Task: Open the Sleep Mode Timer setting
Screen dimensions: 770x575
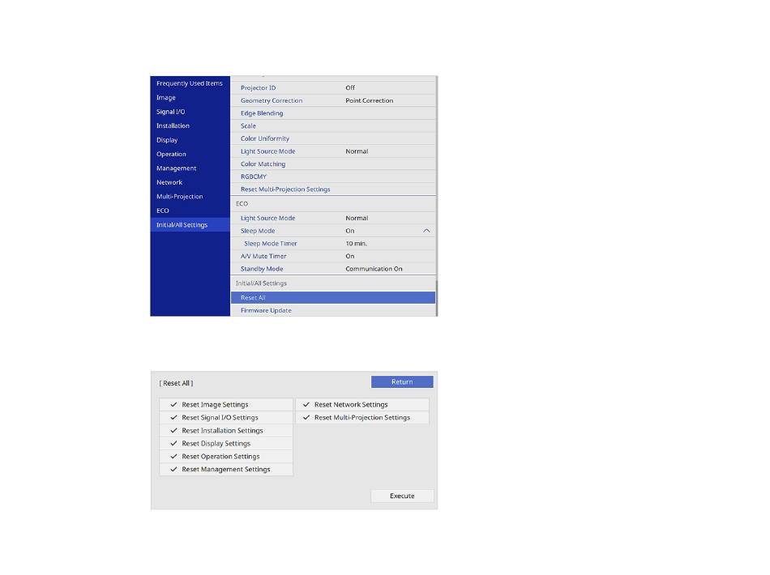Action: tap(333, 244)
